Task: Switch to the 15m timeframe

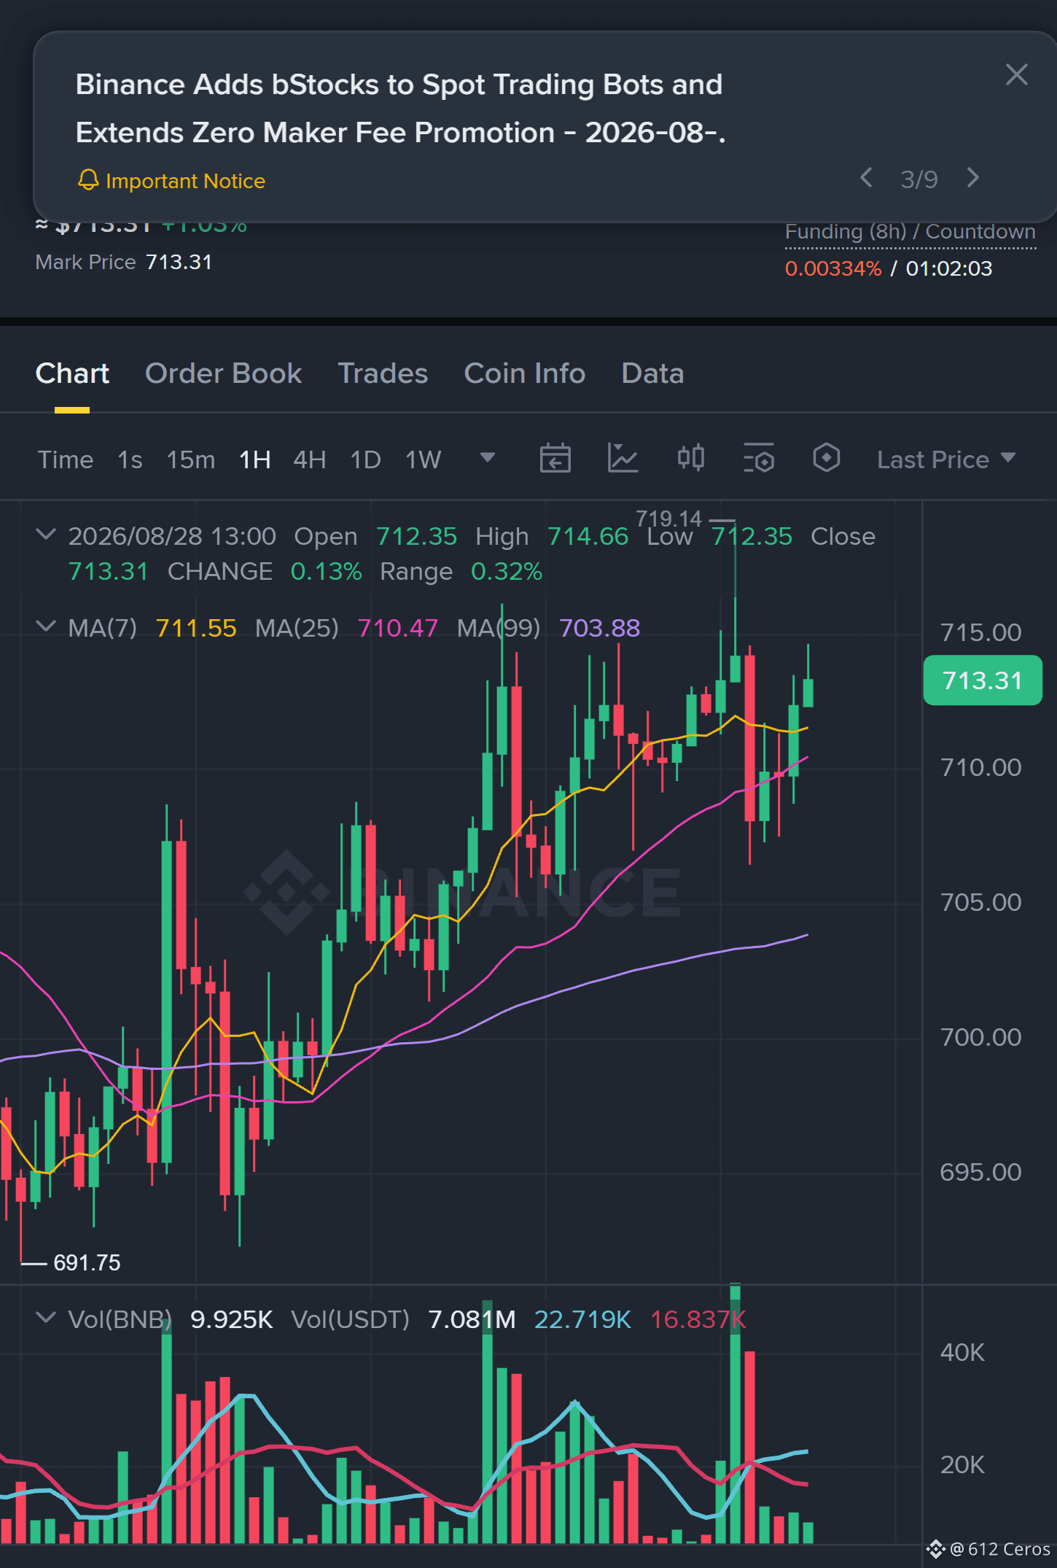Action: (190, 459)
